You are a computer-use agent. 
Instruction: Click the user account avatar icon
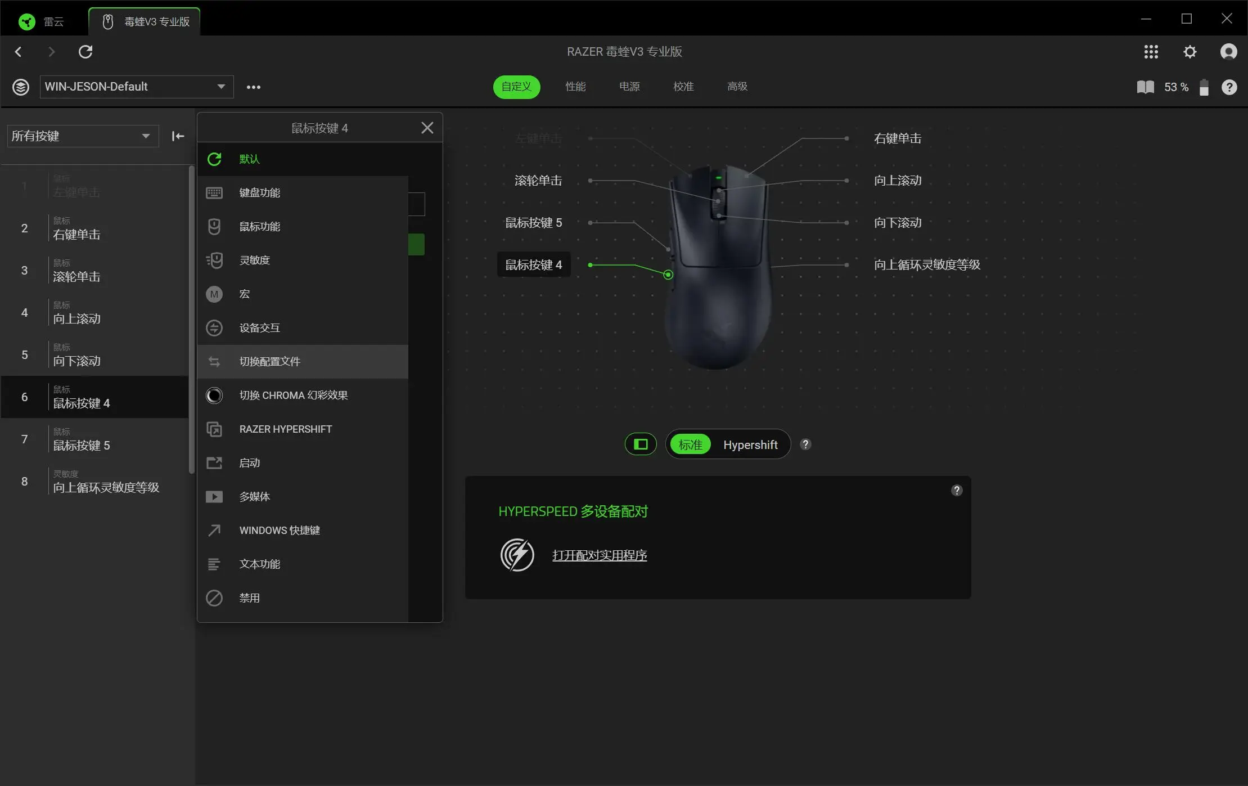pyautogui.click(x=1228, y=52)
